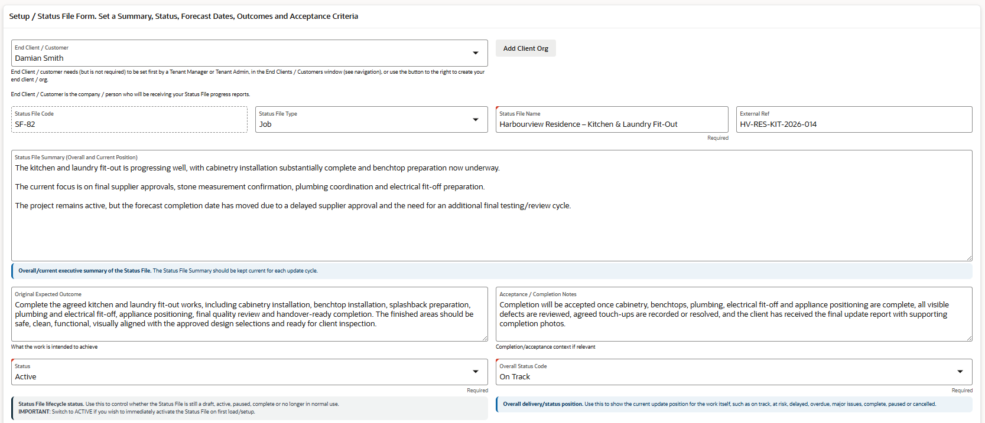Click the Status File Name input field
Screen dimensions: 985x423
pyautogui.click(x=612, y=119)
